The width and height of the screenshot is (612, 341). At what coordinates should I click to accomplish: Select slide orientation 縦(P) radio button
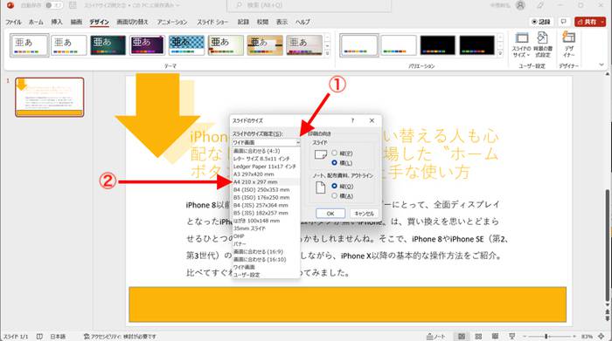[x=335, y=153]
